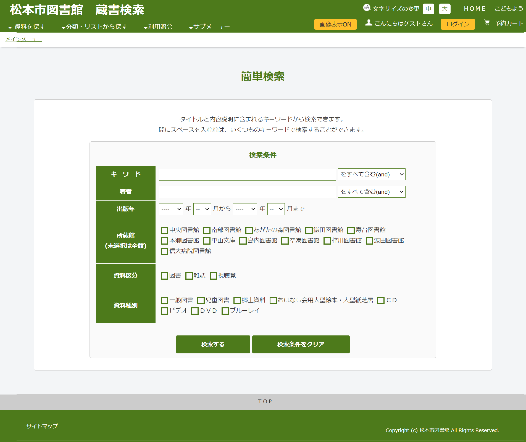Set text size to 大 (large)
This screenshot has height=442, width=526.
click(445, 9)
